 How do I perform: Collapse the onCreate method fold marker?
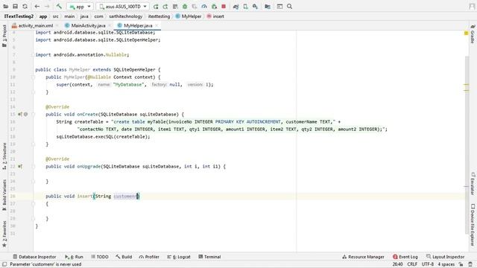[x=34, y=115]
